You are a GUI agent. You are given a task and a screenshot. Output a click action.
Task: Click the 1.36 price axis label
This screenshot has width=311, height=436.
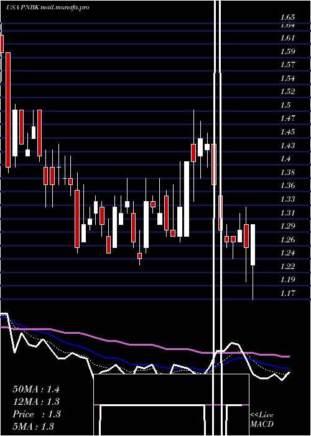tap(287, 186)
